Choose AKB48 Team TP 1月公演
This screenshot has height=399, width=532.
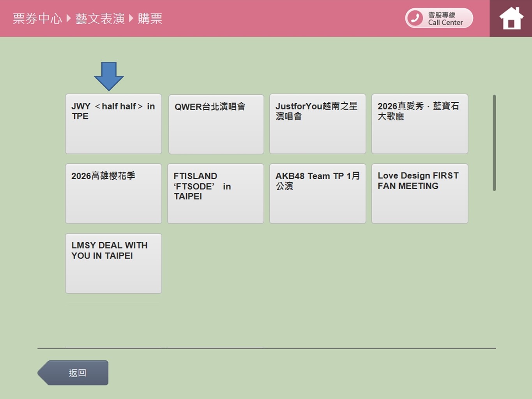[x=318, y=194]
